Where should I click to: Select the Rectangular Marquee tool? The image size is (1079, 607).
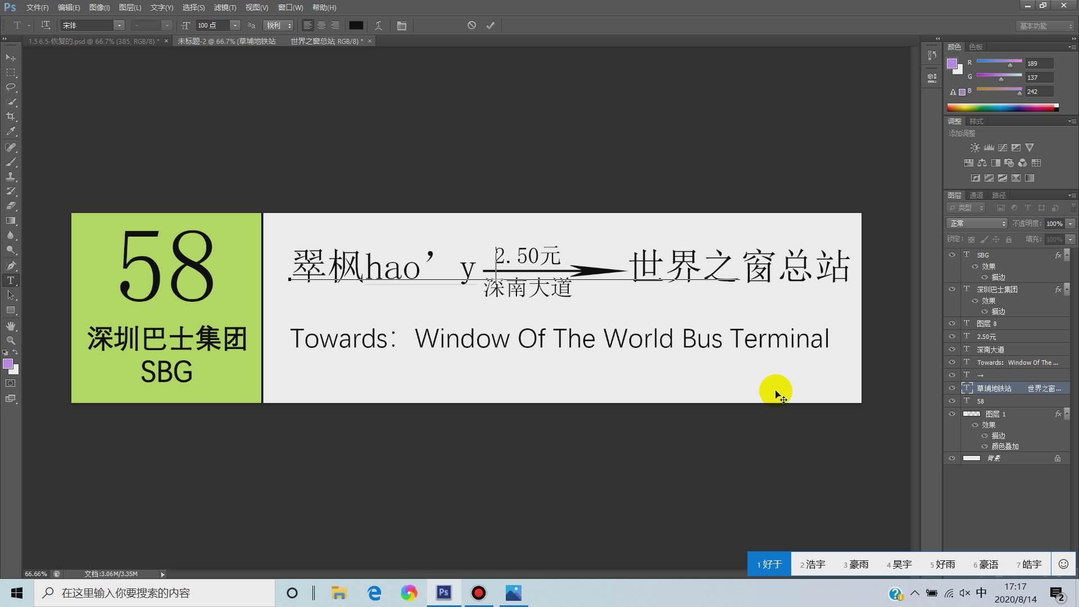pyautogui.click(x=11, y=73)
